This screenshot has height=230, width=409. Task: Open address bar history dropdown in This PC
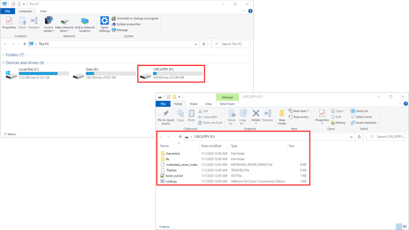[x=196, y=44]
